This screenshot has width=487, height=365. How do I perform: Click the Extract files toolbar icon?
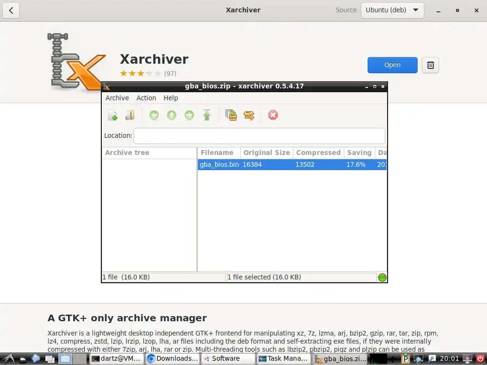click(249, 115)
